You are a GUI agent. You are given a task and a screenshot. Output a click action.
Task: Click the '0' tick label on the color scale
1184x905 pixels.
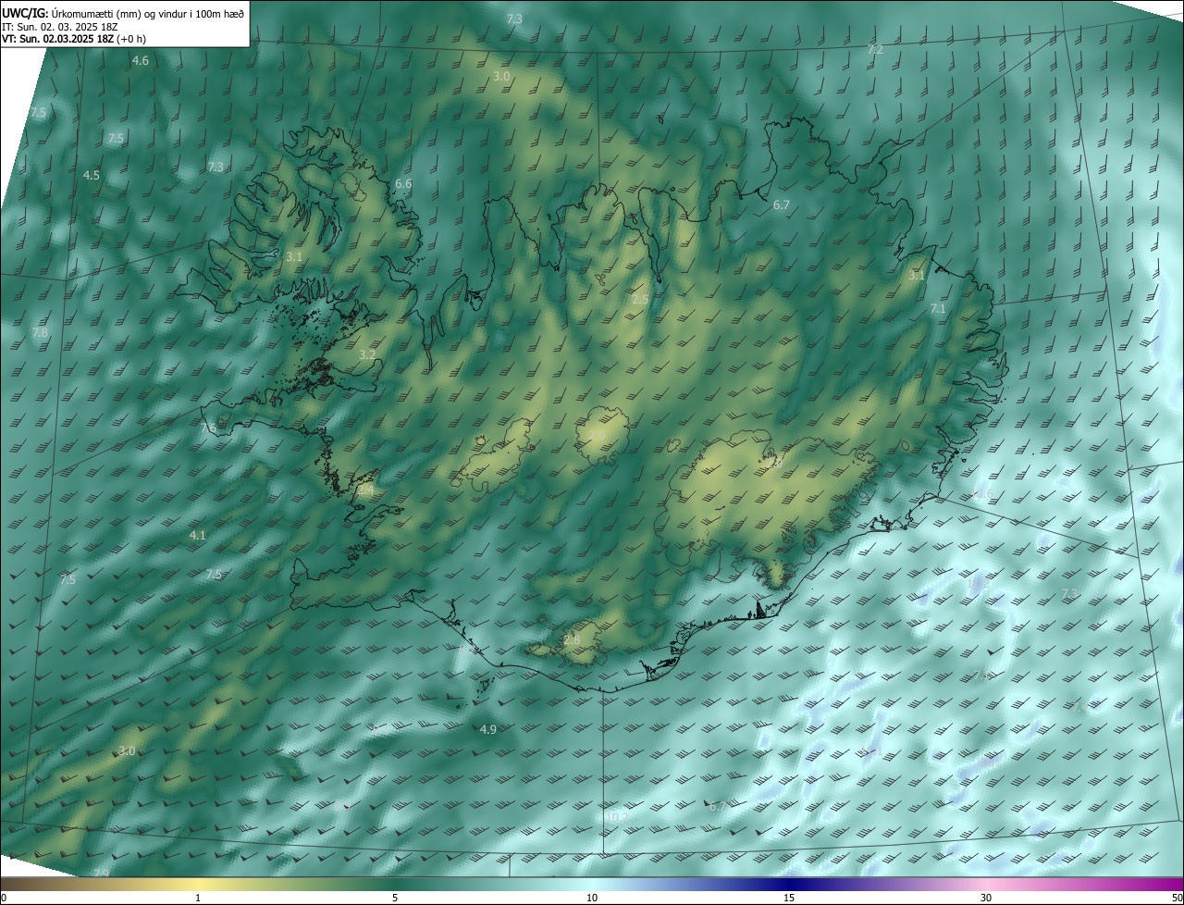point(4,899)
